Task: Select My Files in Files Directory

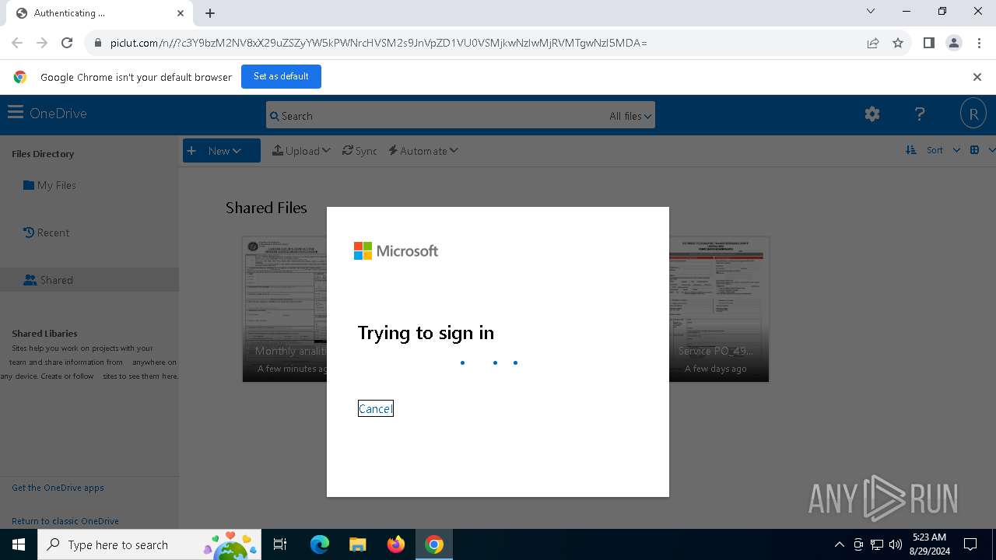Action: (50, 185)
